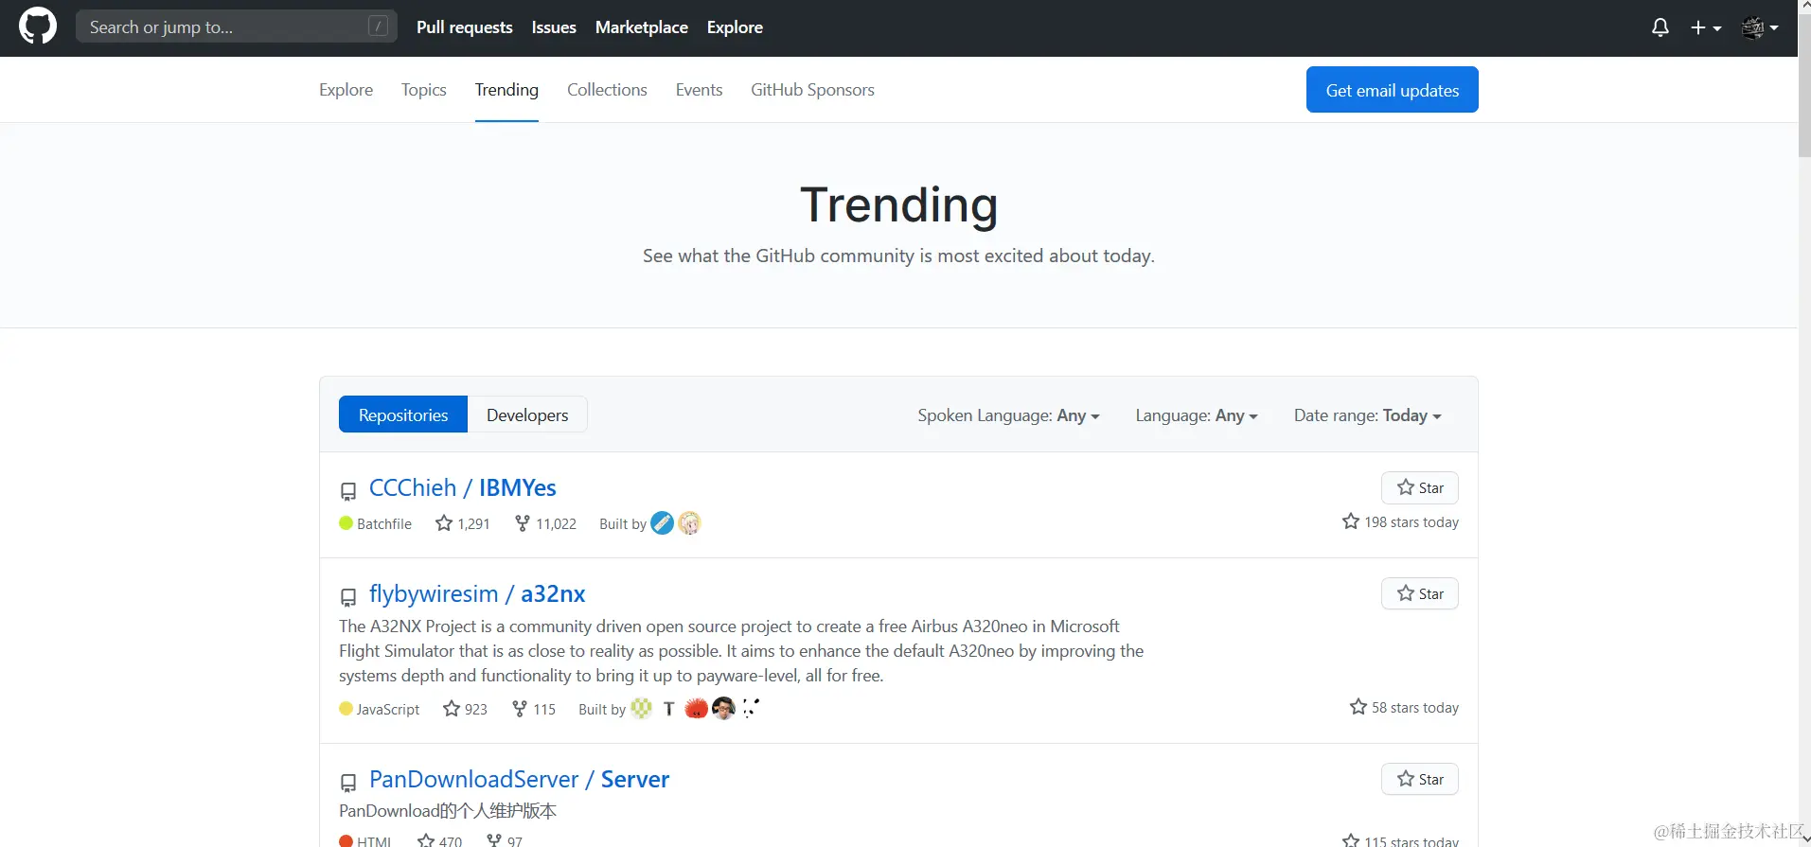1811x847 pixels.
Task: Open the star count 1,291 for IBMYes
Action: tap(463, 523)
